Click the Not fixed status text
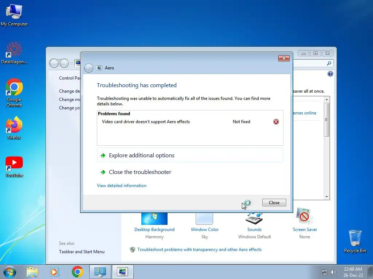Screen dimensions: 373x279 [242, 122]
